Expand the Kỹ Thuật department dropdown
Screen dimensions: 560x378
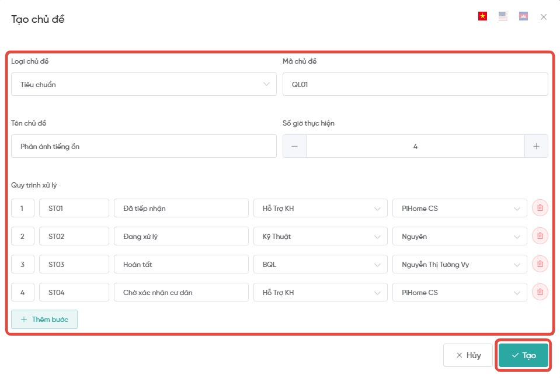click(320, 237)
